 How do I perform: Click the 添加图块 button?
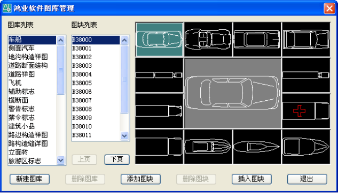pyautogui.click(x=140, y=179)
